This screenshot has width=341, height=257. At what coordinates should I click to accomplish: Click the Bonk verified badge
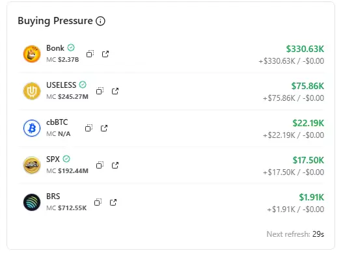tap(71, 47)
